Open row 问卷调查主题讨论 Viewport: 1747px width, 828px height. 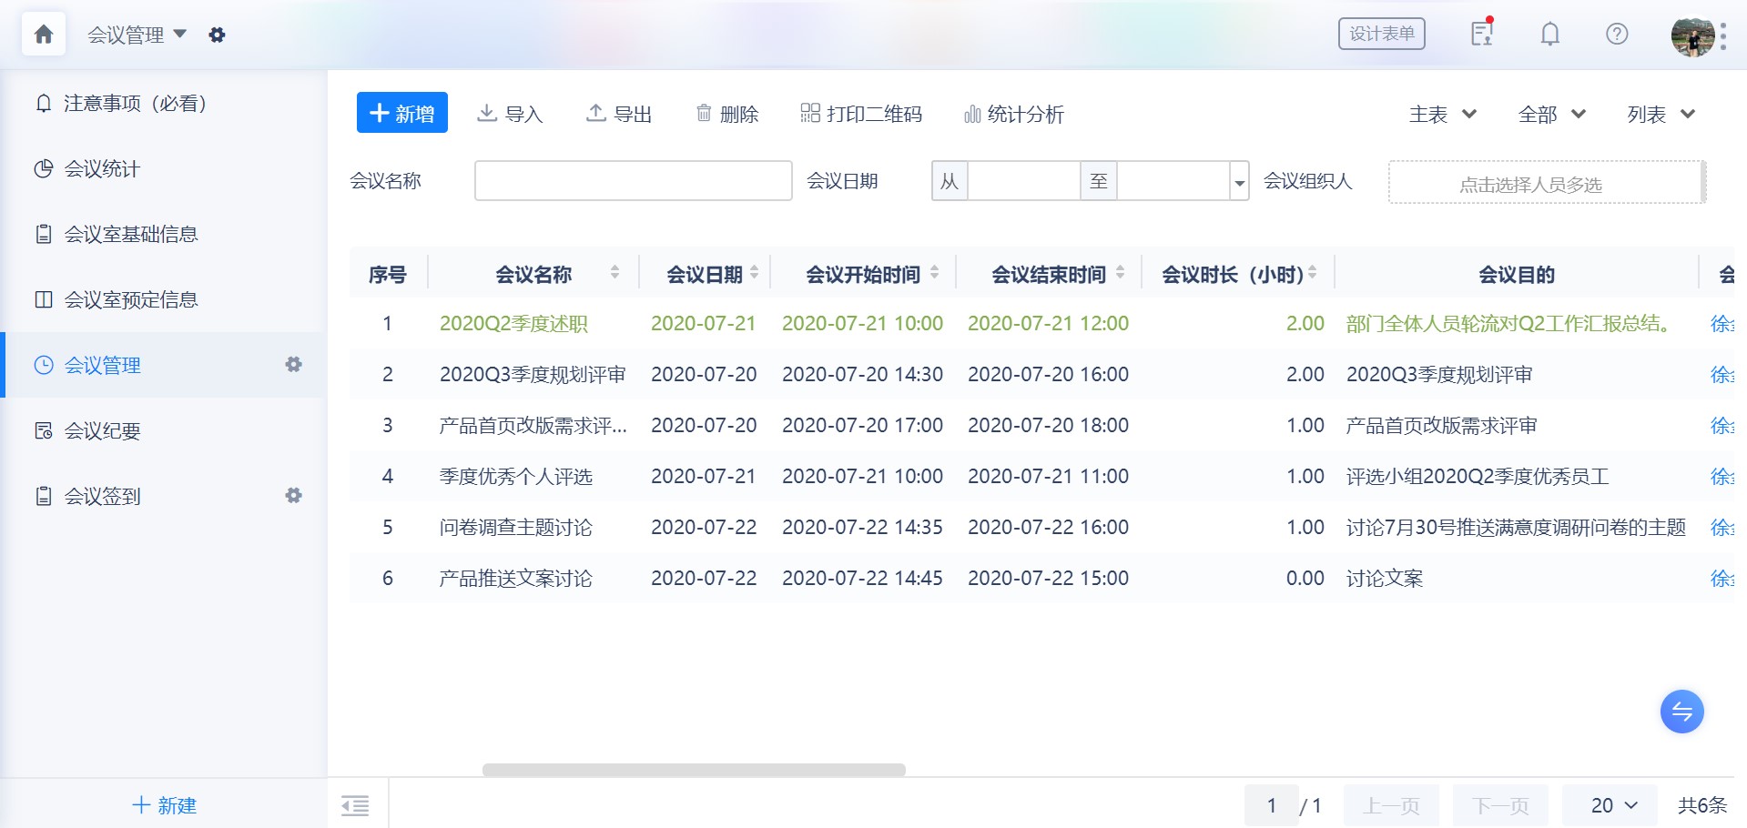pyautogui.click(x=515, y=528)
